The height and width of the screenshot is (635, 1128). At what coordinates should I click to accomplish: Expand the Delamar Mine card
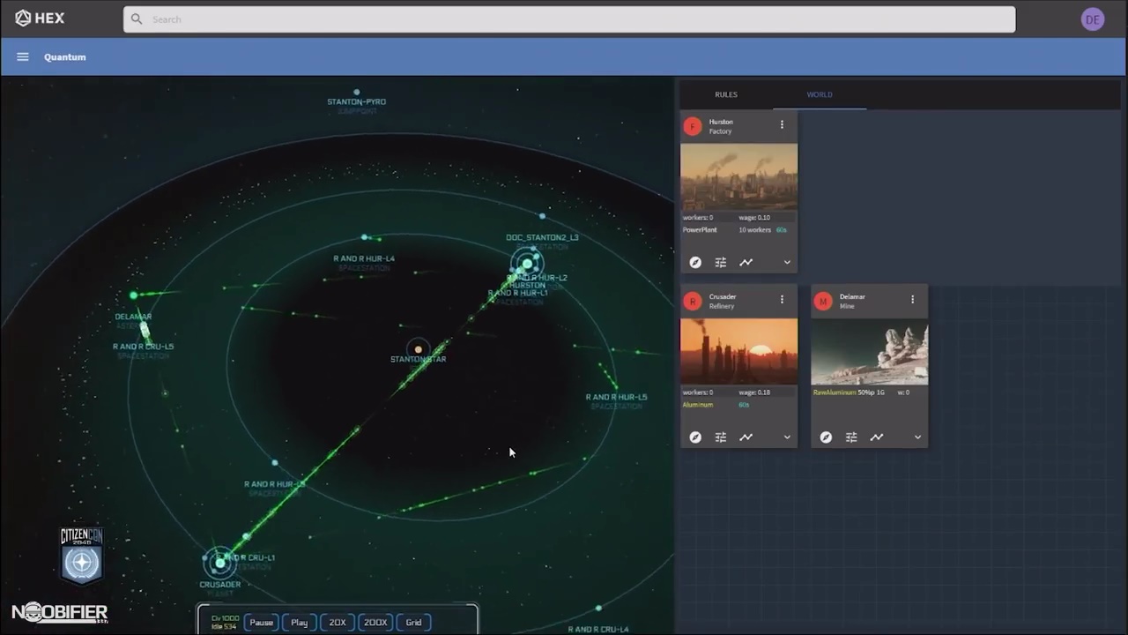click(x=917, y=437)
